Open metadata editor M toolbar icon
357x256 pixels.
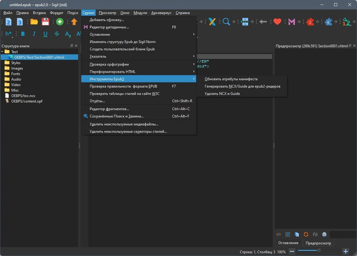pyautogui.click(x=291, y=22)
